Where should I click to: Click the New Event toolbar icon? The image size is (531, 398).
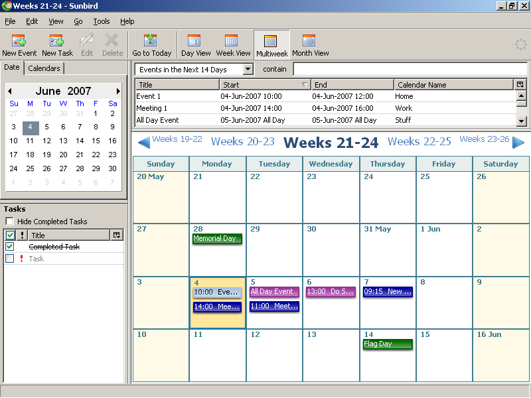[19, 44]
